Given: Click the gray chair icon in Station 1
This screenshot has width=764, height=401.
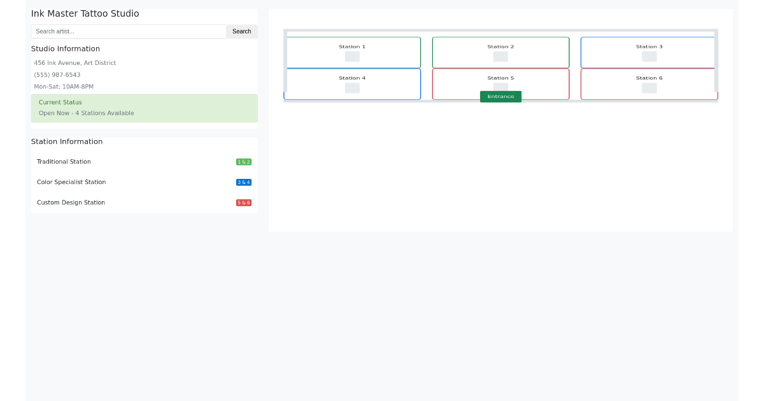Looking at the screenshot, I should (352, 57).
